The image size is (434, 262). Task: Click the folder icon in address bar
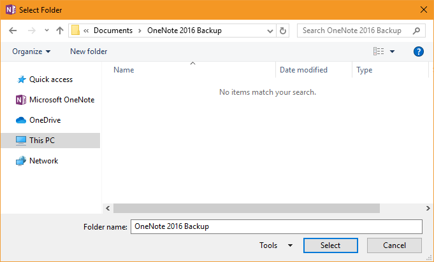[x=75, y=31]
